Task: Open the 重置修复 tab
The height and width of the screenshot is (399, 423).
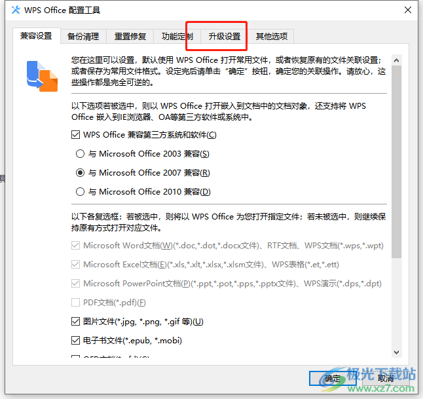Action: point(130,36)
